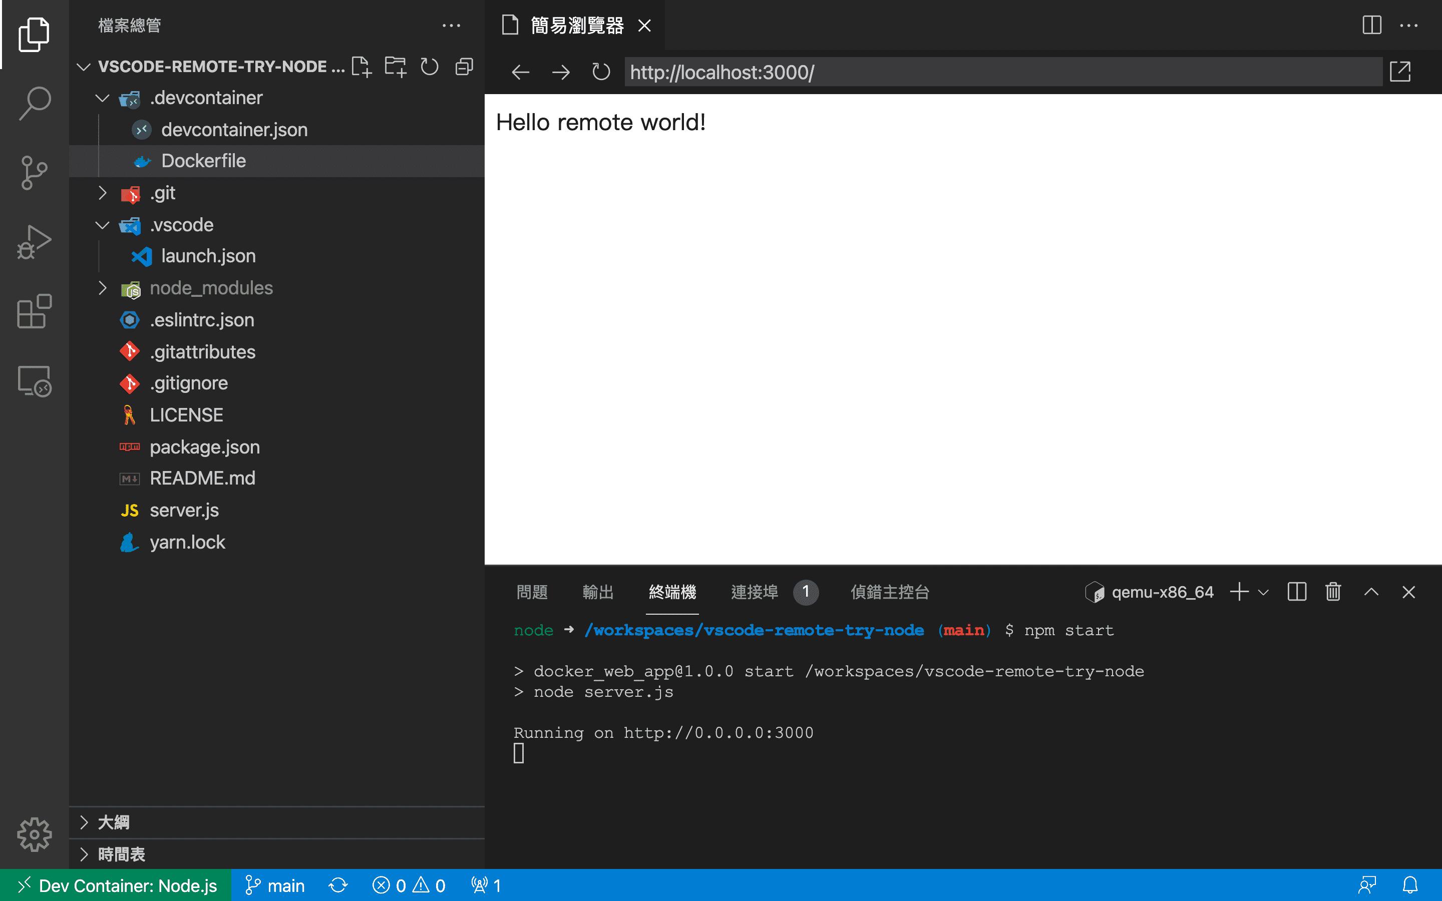This screenshot has width=1442, height=901.
Task: Open Source Control view in activity bar
Action: tap(34, 173)
